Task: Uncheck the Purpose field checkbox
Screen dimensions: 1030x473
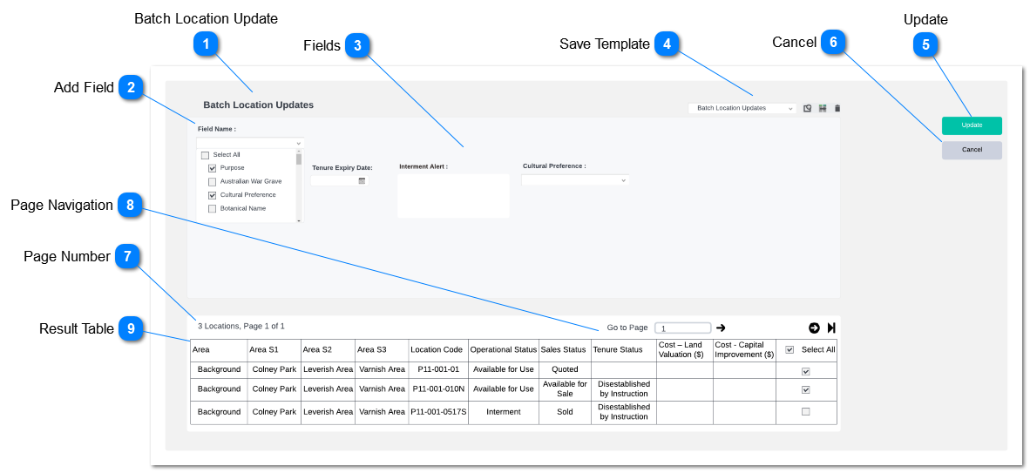Action: [212, 168]
